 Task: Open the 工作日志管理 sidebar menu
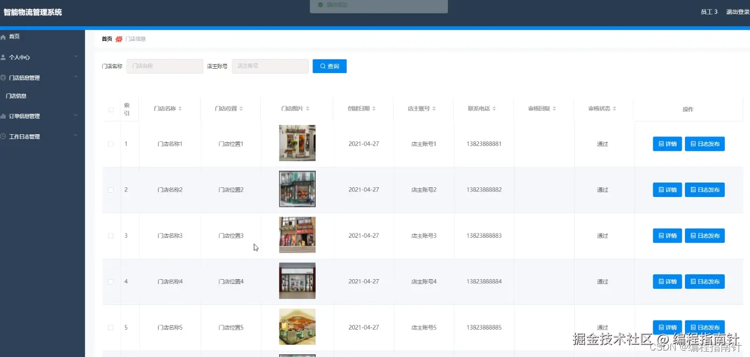(42, 136)
